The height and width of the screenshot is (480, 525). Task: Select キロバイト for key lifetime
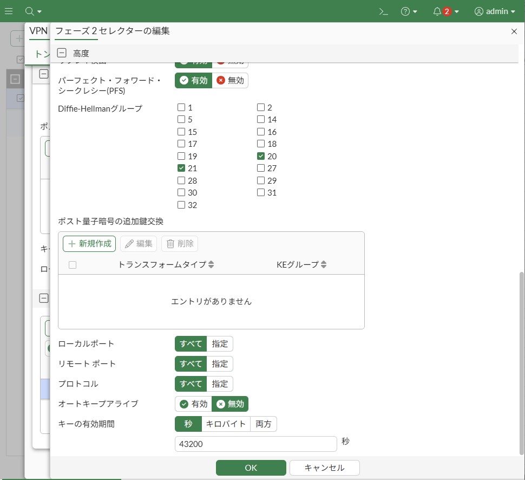(226, 424)
